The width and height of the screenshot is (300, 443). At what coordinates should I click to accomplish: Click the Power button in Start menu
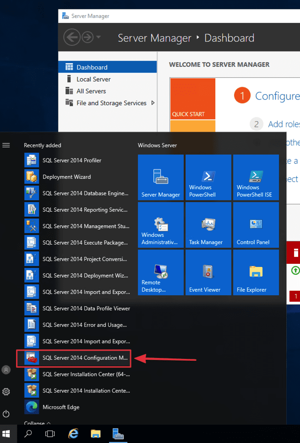(x=6, y=414)
